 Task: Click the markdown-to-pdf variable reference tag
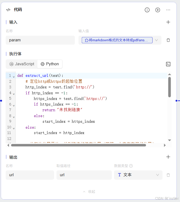tap(117, 40)
